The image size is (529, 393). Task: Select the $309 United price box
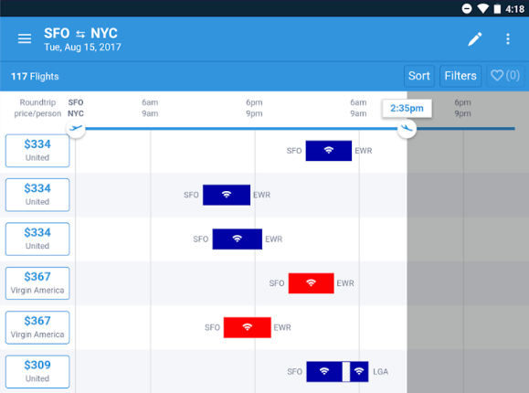coord(37,371)
